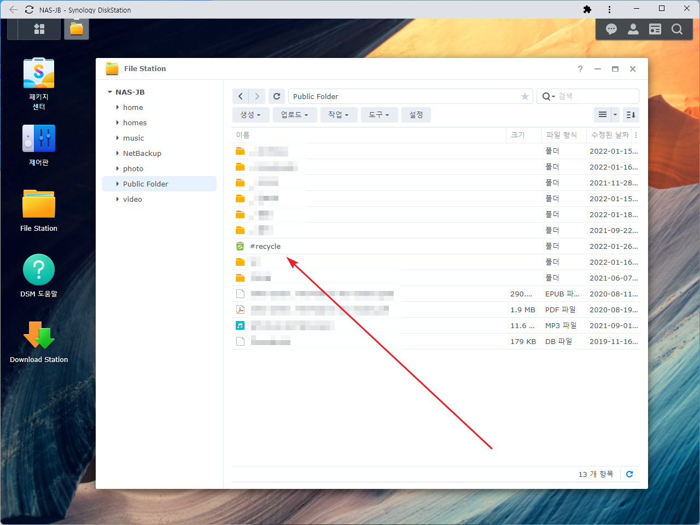Open browser extensions puzzle icon

point(587,9)
